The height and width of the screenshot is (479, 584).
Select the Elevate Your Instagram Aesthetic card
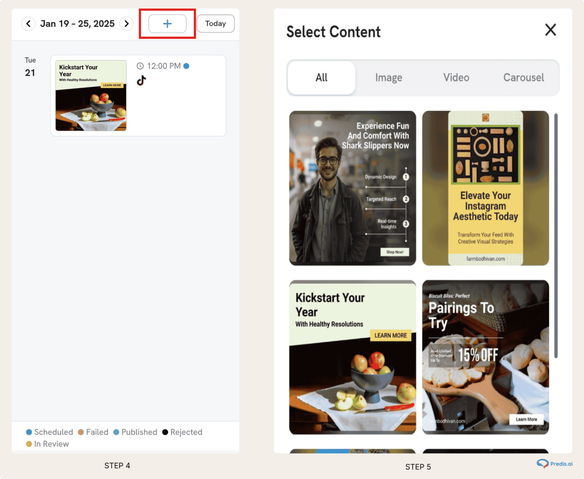(x=486, y=188)
